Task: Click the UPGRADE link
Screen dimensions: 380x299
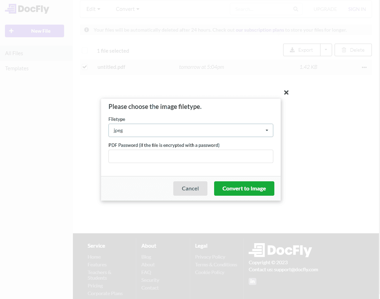Action: 325,9
